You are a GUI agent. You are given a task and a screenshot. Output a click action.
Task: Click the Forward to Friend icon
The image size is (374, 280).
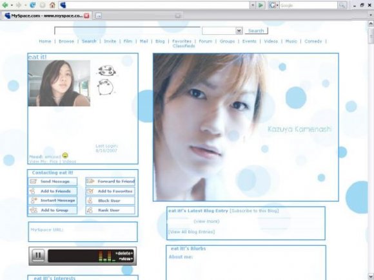tap(90, 182)
